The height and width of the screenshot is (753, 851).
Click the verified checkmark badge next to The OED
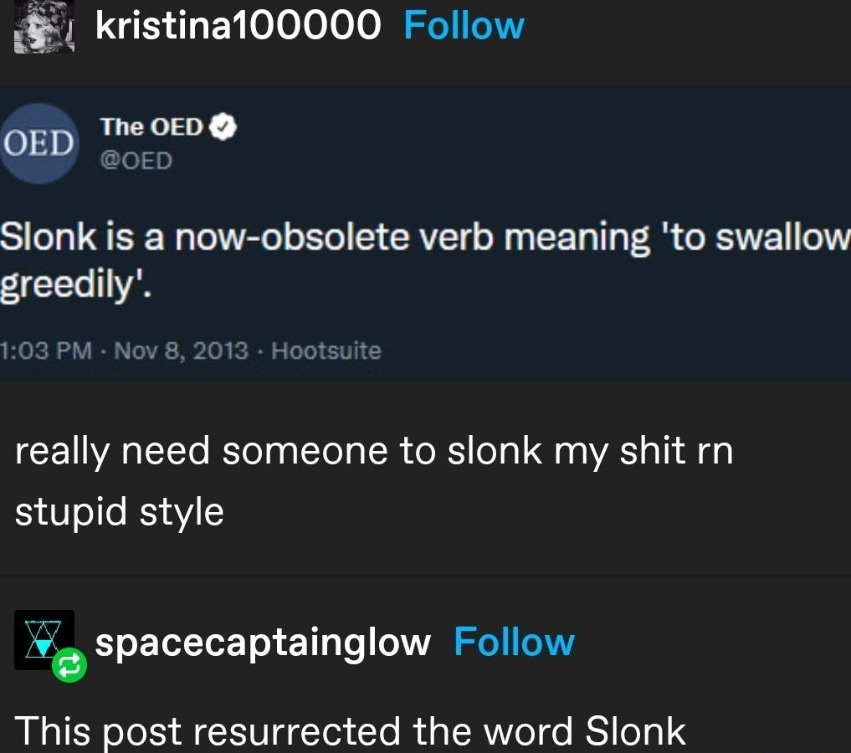224,126
